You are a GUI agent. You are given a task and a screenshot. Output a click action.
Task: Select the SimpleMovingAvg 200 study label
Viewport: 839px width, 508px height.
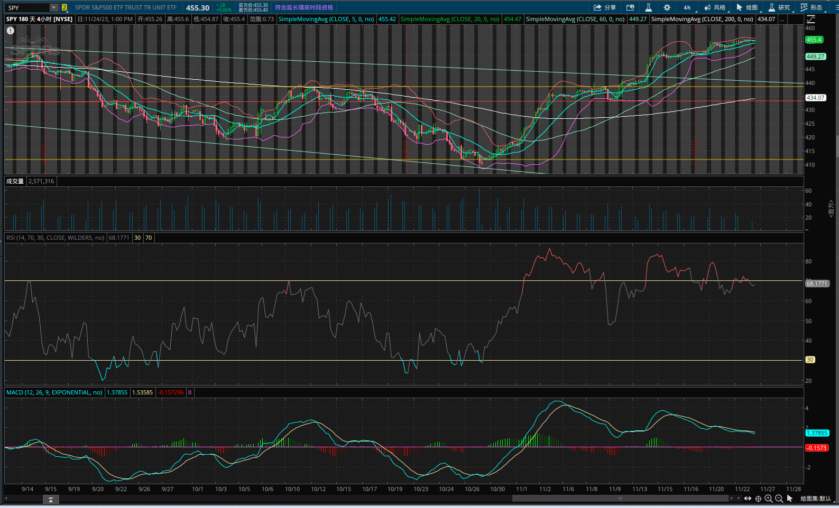(x=702, y=19)
